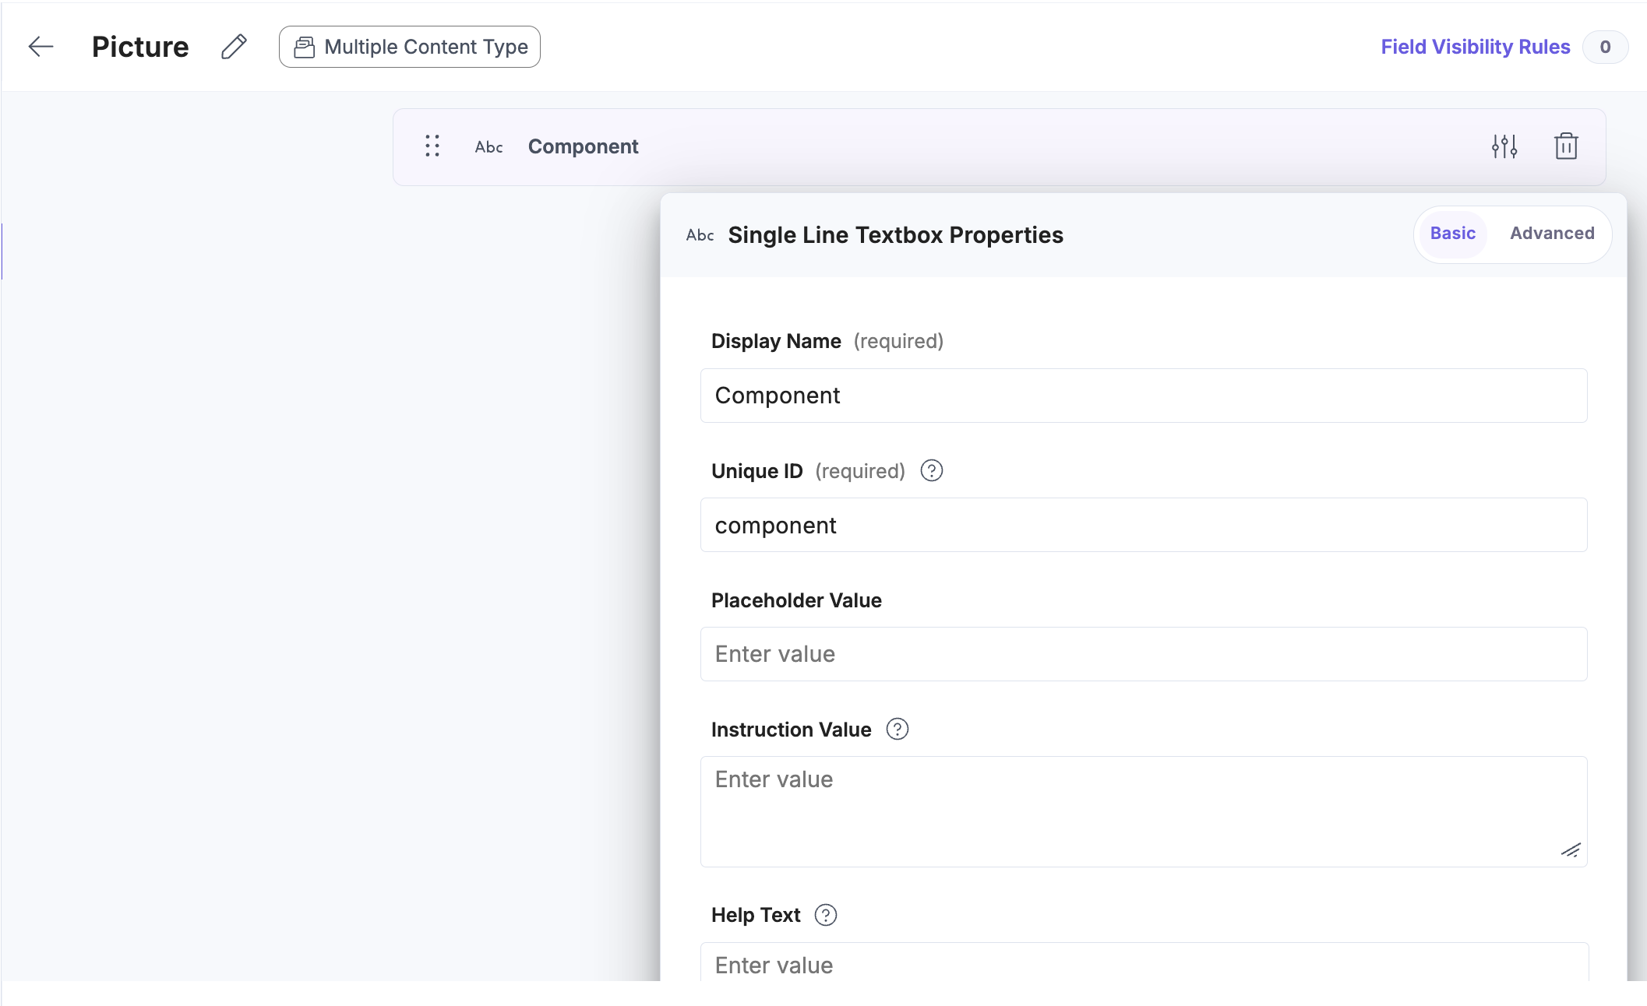Click the Placeholder Value input

click(x=1144, y=654)
